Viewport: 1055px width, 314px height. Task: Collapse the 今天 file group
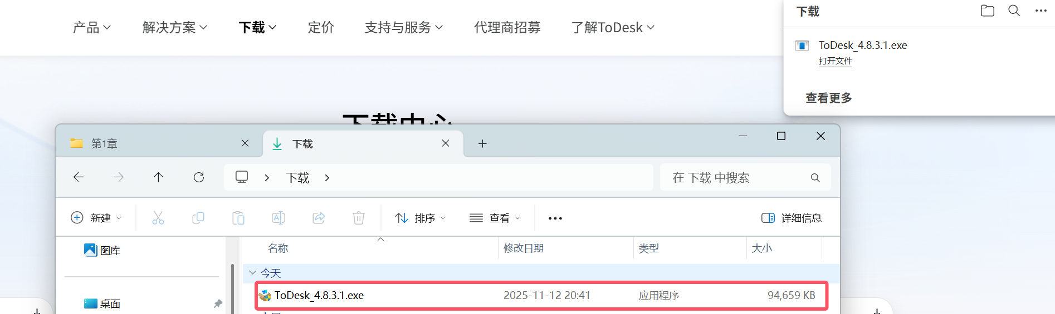pos(252,272)
